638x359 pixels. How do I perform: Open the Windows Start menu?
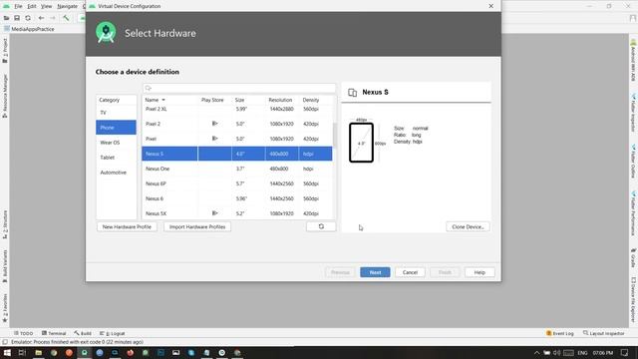[7, 352]
